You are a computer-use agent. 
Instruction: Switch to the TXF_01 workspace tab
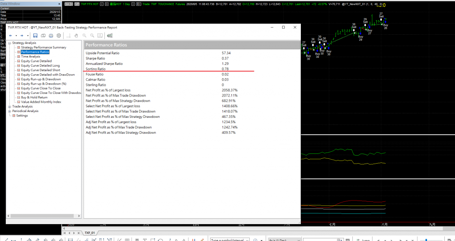click(x=89, y=233)
